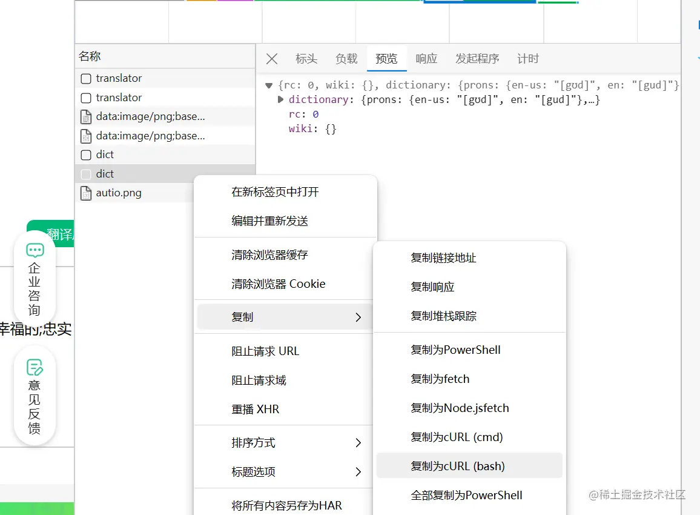Click the 意见反馈 edit note icon
Viewport: 700px width, 515px height.
coord(35,367)
